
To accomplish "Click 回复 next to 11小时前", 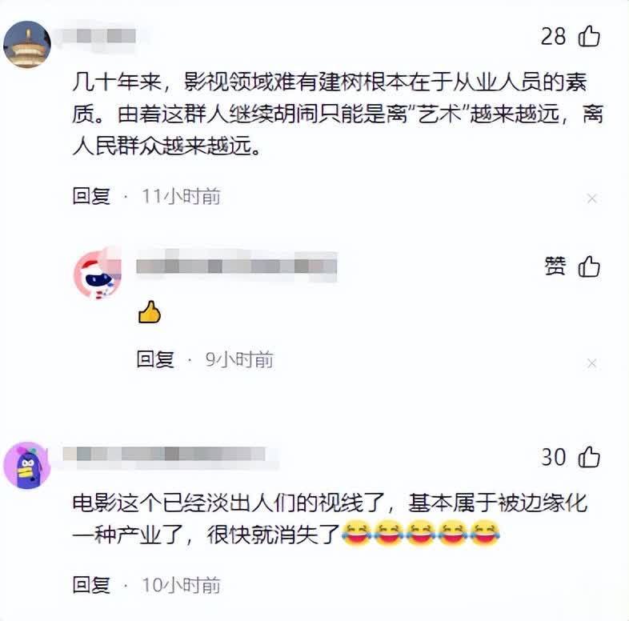I will click(x=91, y=197).
